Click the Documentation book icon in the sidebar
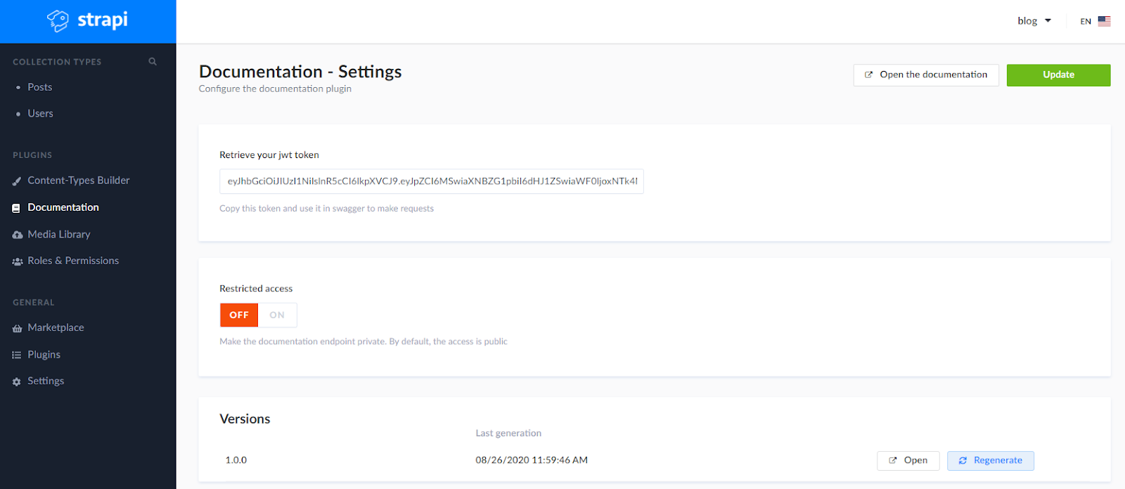Viewport: 1125px width, 489px height. 16,208
